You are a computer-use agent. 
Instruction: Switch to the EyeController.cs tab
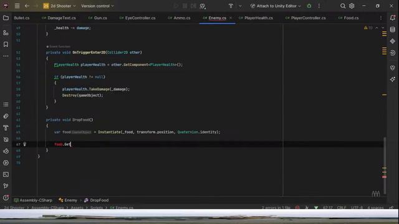[x=137, y=18]
